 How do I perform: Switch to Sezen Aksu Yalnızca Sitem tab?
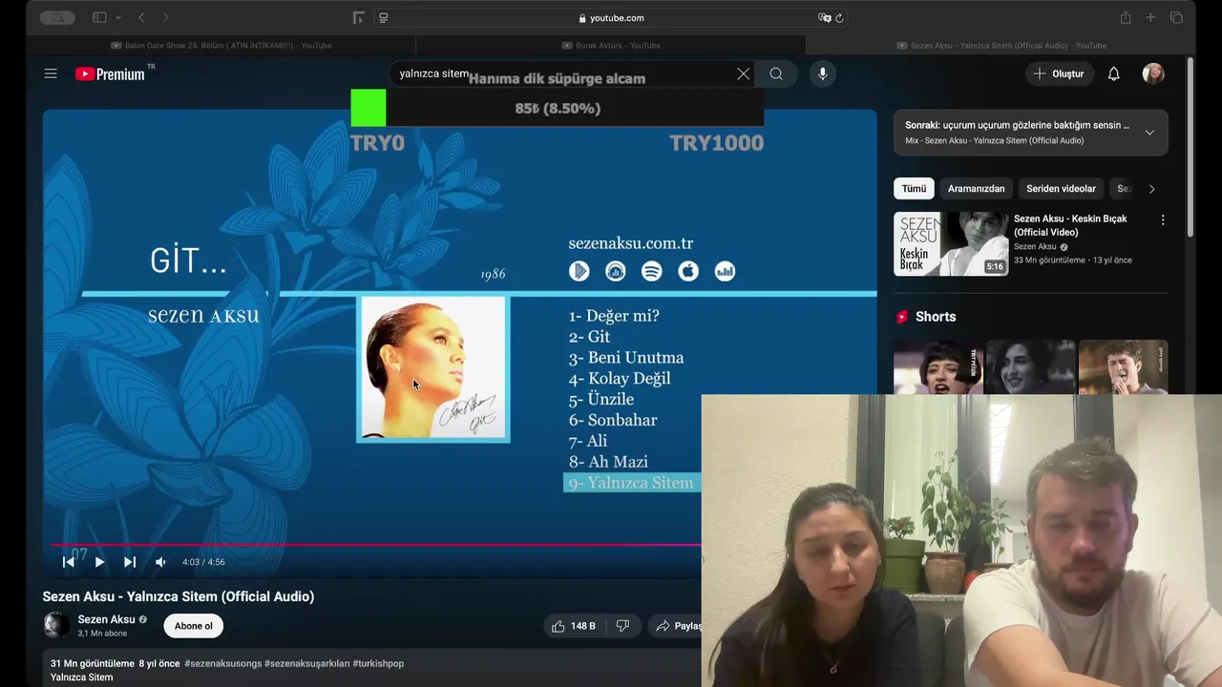tap(1001, 45)
